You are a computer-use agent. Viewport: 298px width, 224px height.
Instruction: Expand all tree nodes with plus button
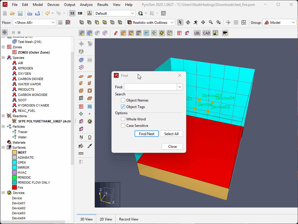(x=19, y=32)
